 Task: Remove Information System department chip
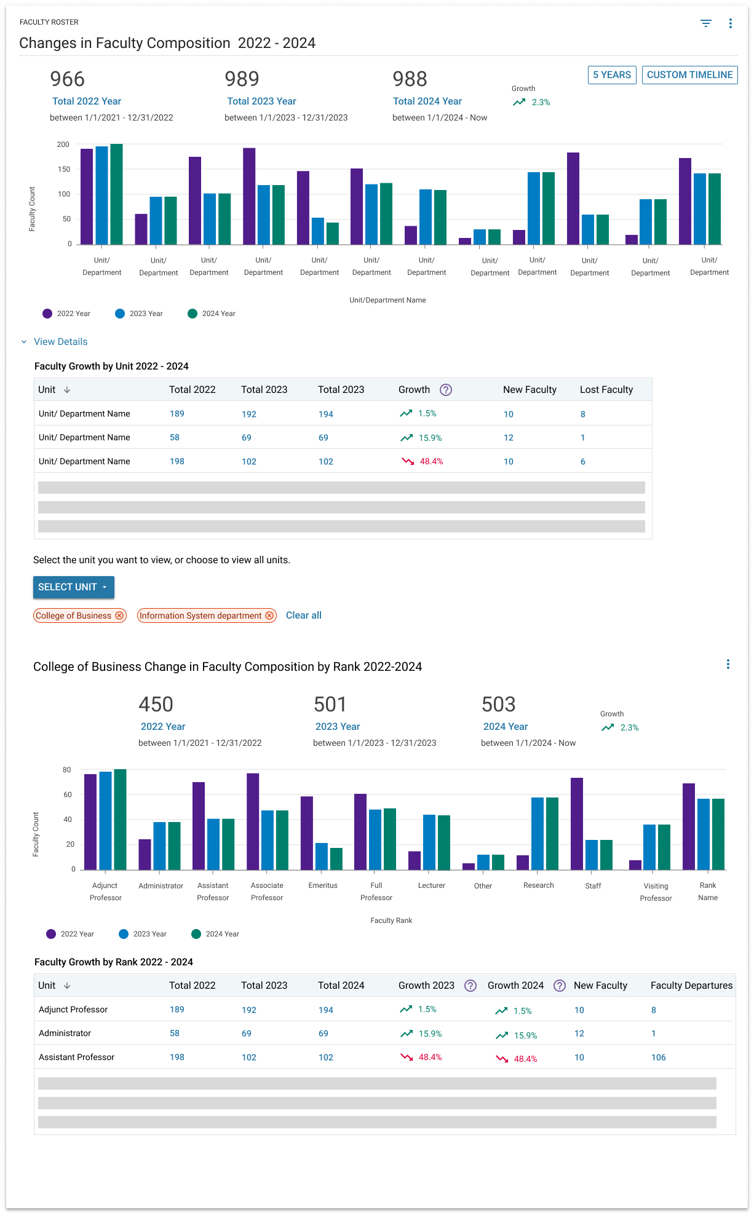[x=269, y=615]
